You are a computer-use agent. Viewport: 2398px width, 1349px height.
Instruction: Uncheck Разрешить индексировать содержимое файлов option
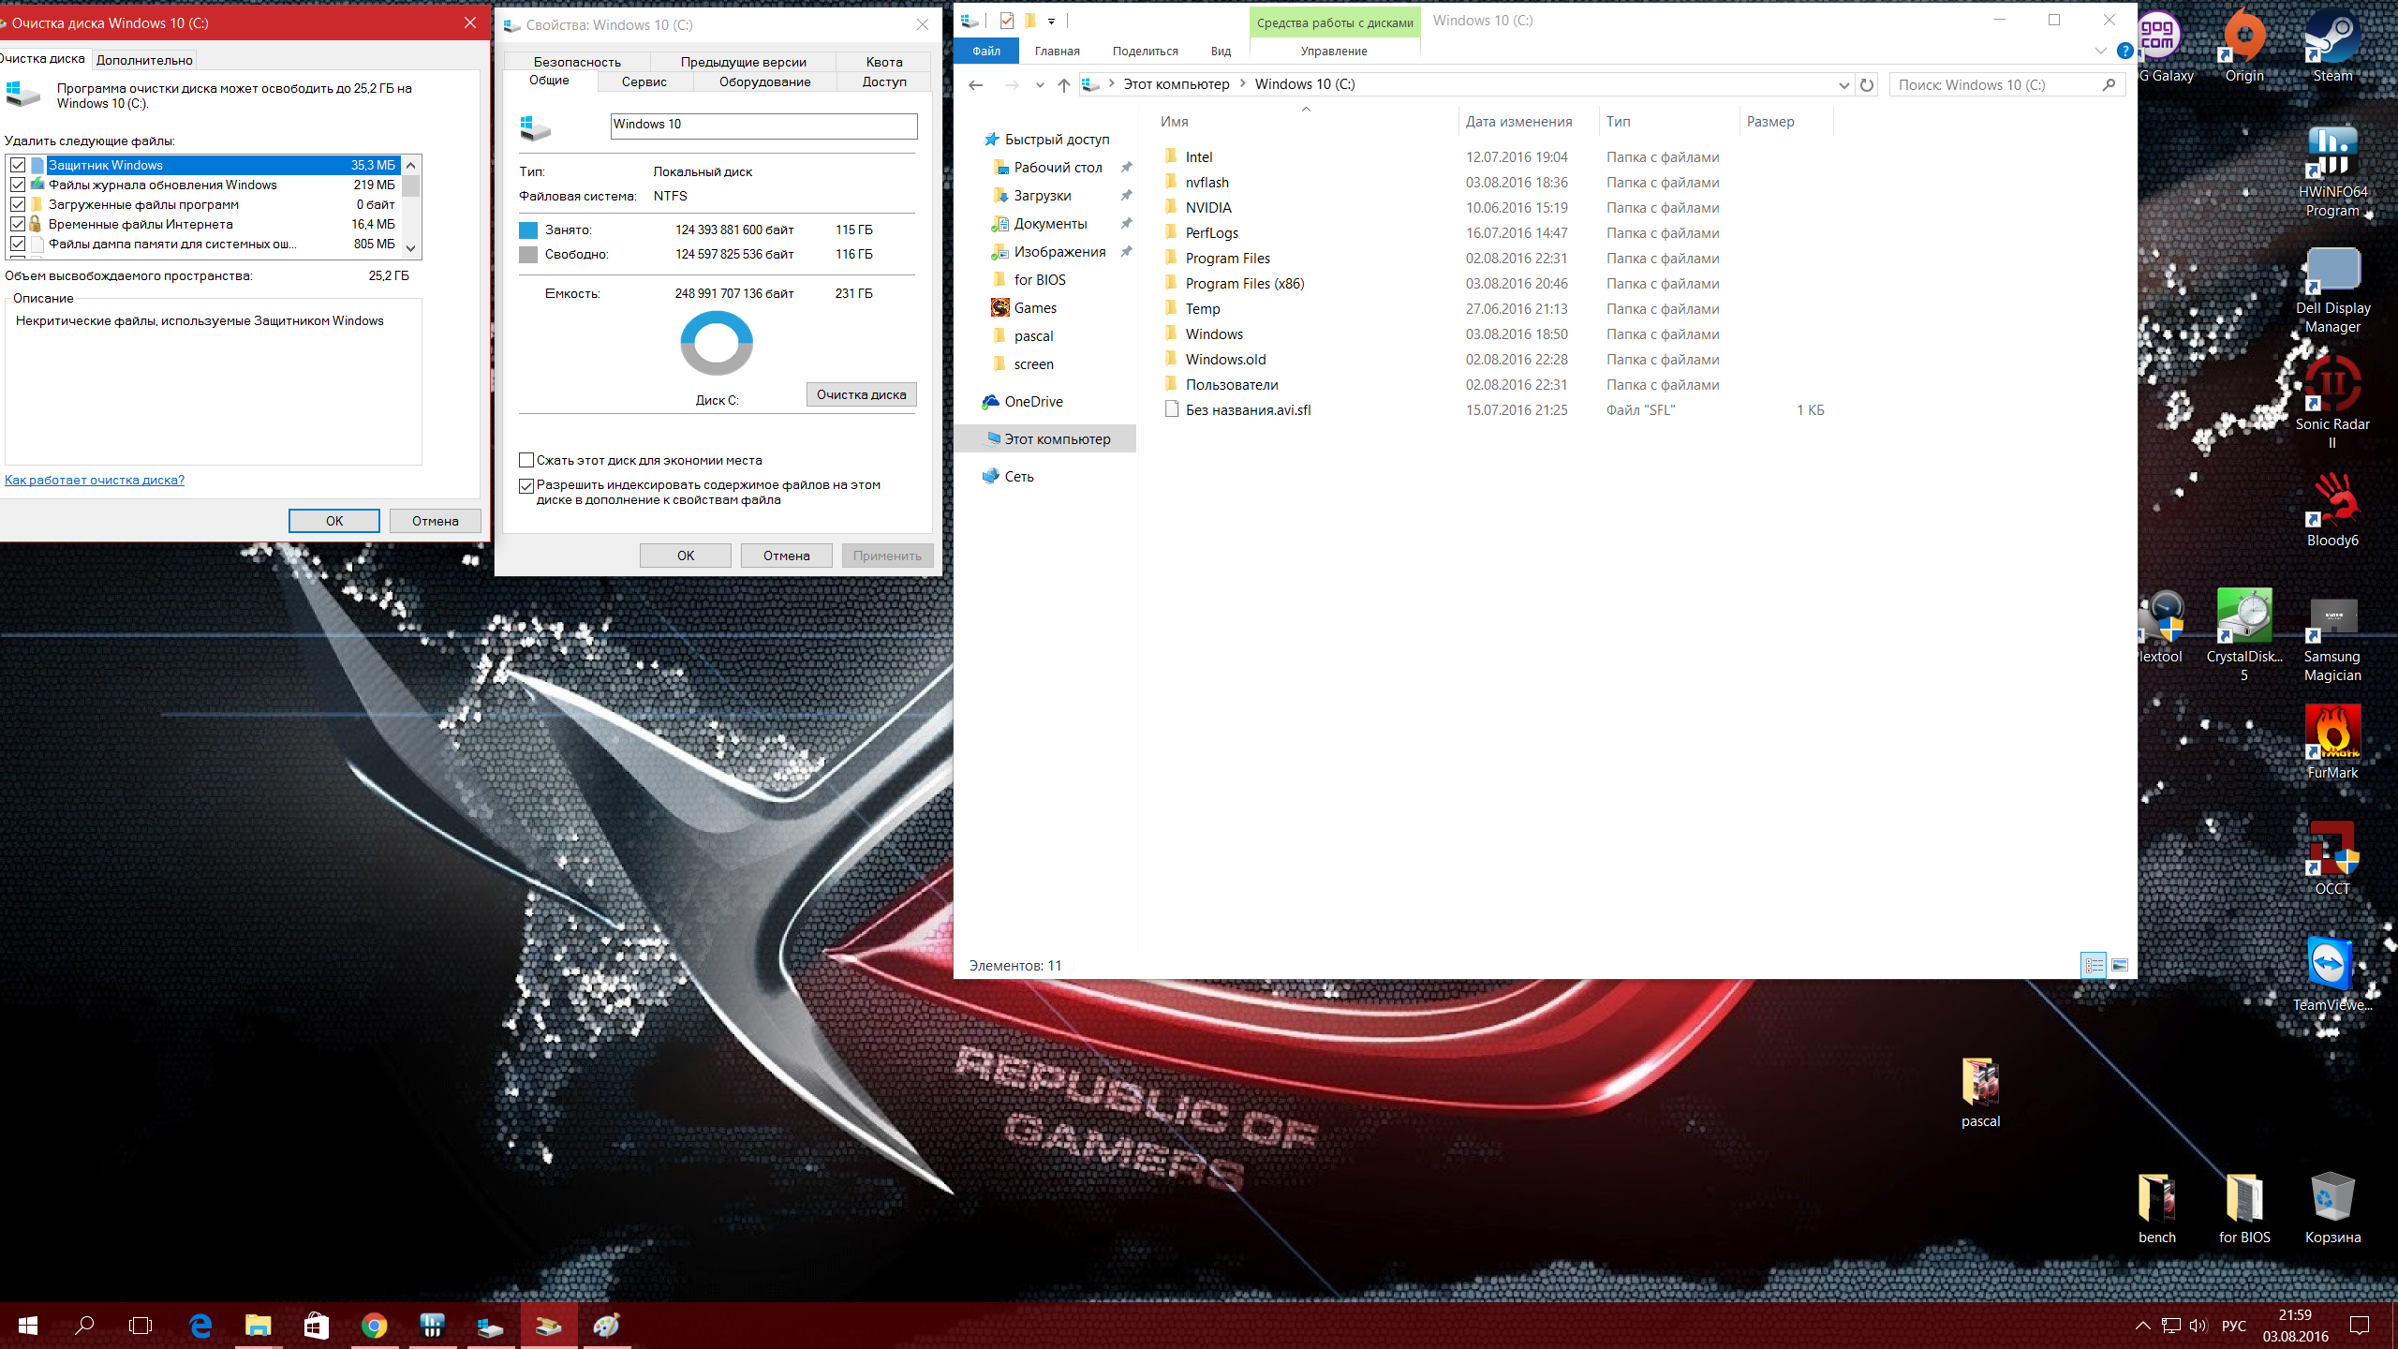click(x=526, y=485)
